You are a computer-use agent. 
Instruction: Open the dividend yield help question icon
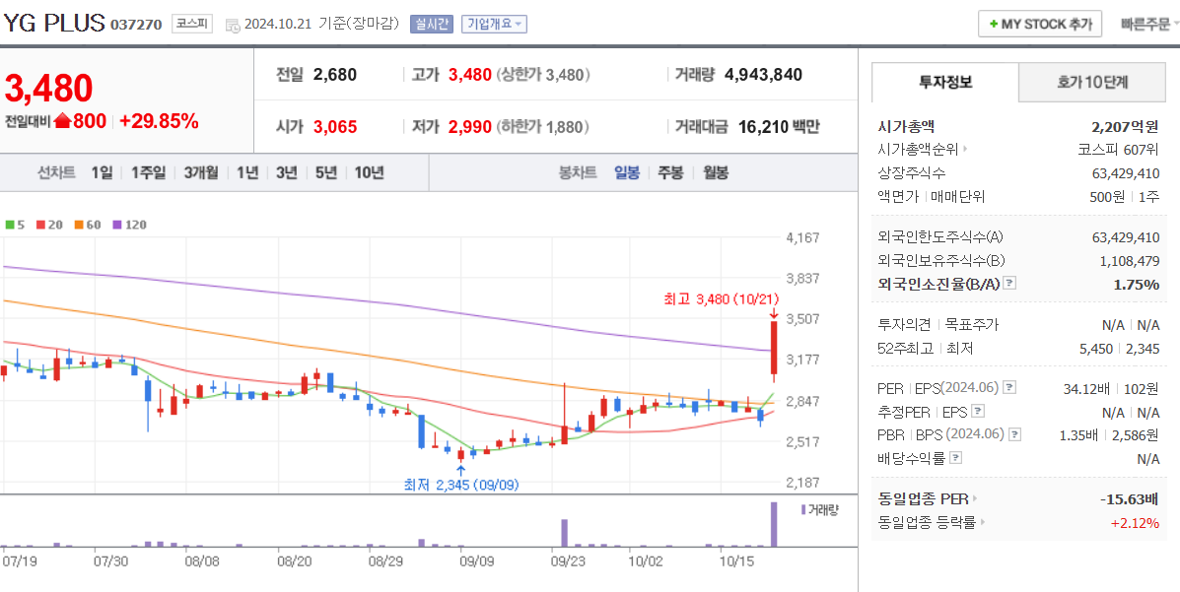(x=956, y=458)
